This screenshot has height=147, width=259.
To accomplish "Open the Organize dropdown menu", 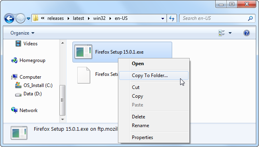I will click(22, 33).
